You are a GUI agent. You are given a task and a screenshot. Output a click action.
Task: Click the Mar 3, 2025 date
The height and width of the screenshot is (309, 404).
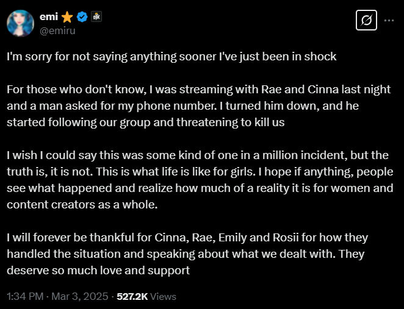coord(79,297)
